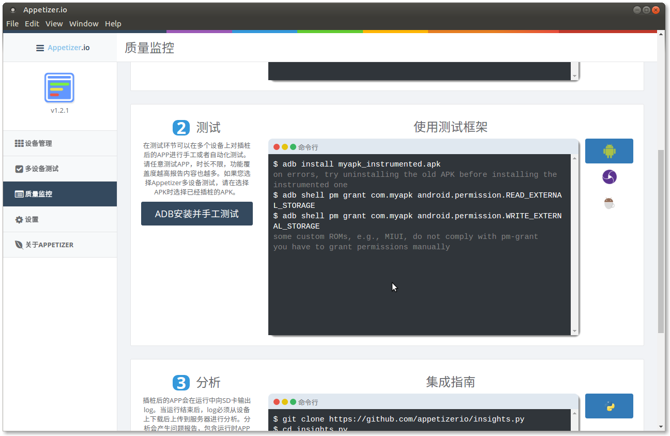The height and width of the screenshot is (436, 670).
Task: Click the v1.2.1 version label
Action: (59, 111)
